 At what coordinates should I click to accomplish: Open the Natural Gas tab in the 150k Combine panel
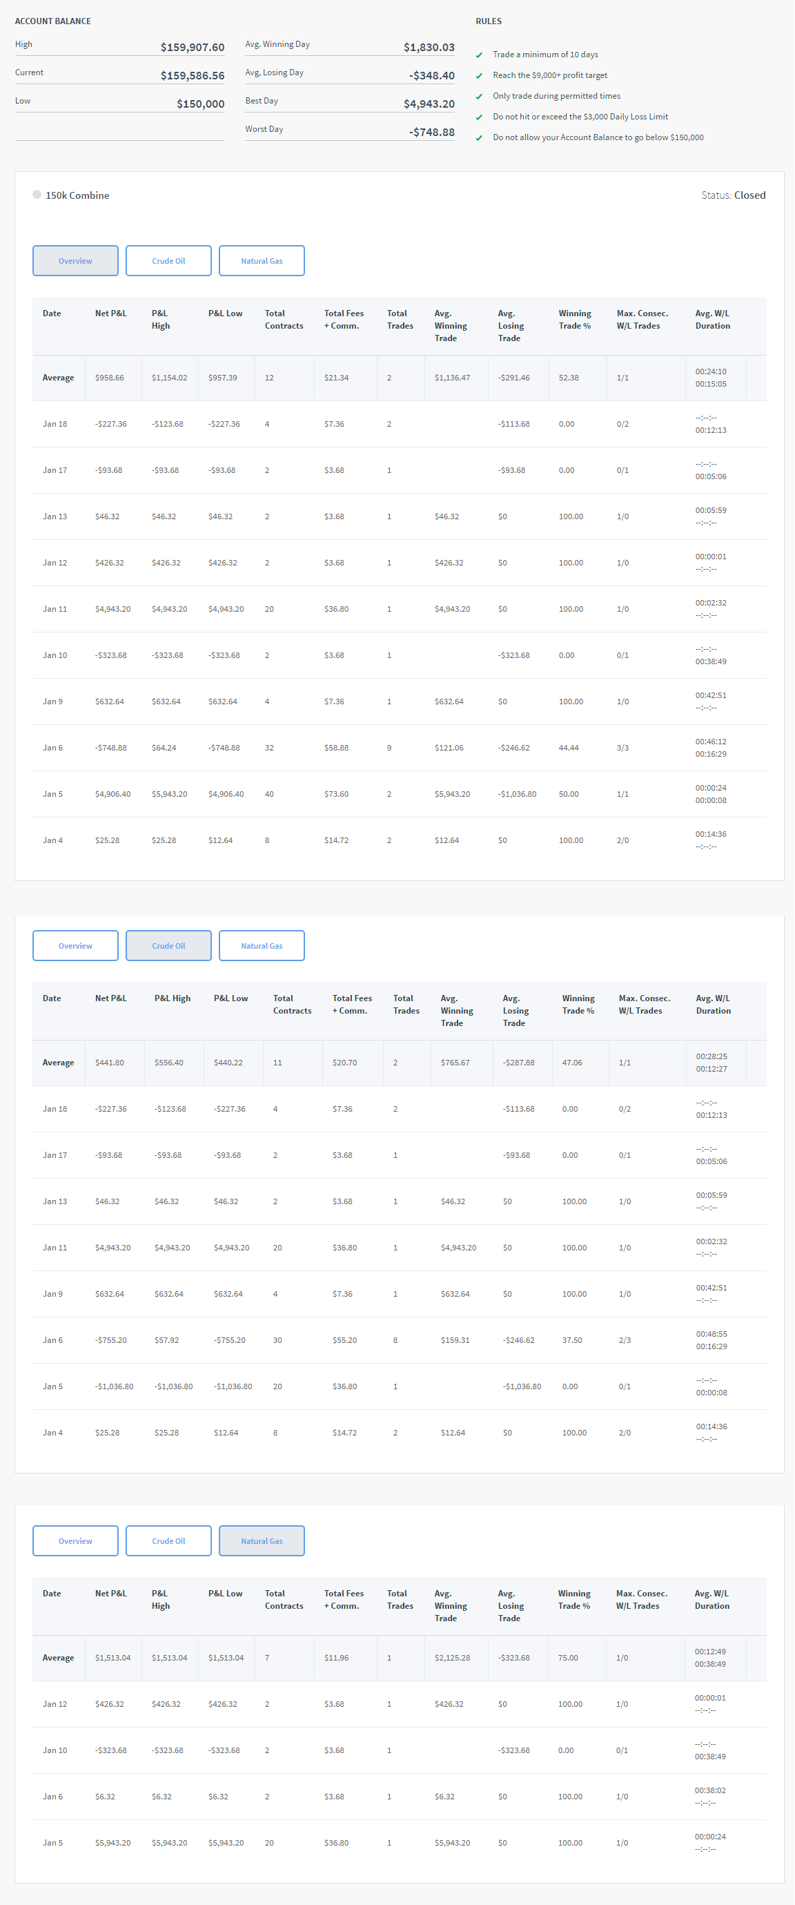[262, 261]
